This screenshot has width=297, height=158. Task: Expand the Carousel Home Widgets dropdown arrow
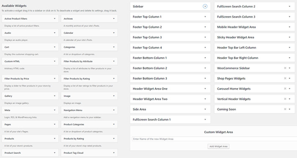289,89
